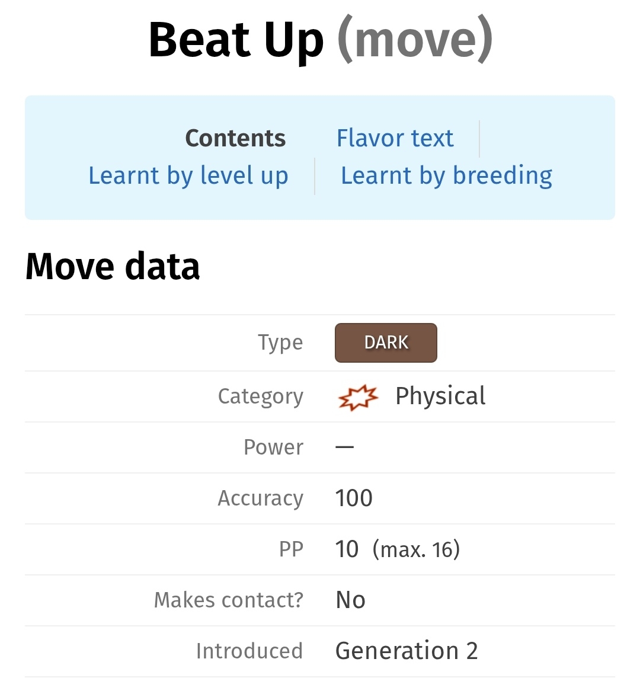Click the Physical category text
This screenshot has width=640, height=678.
click(440, 396)
